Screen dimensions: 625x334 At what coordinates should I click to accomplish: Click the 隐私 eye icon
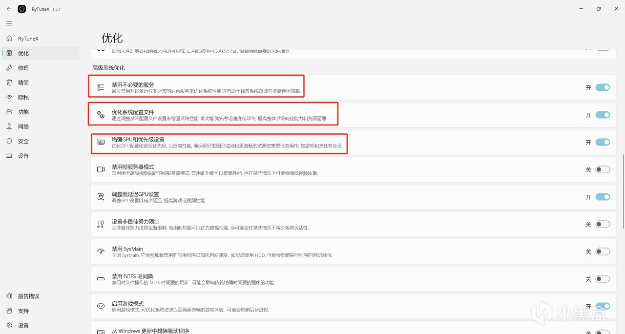(9, 97)
